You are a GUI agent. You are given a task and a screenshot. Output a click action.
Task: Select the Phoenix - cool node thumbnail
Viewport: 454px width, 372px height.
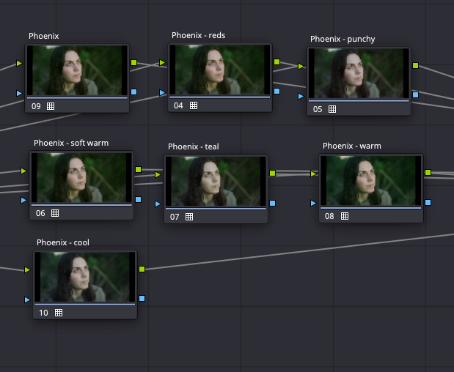[84, 278]
